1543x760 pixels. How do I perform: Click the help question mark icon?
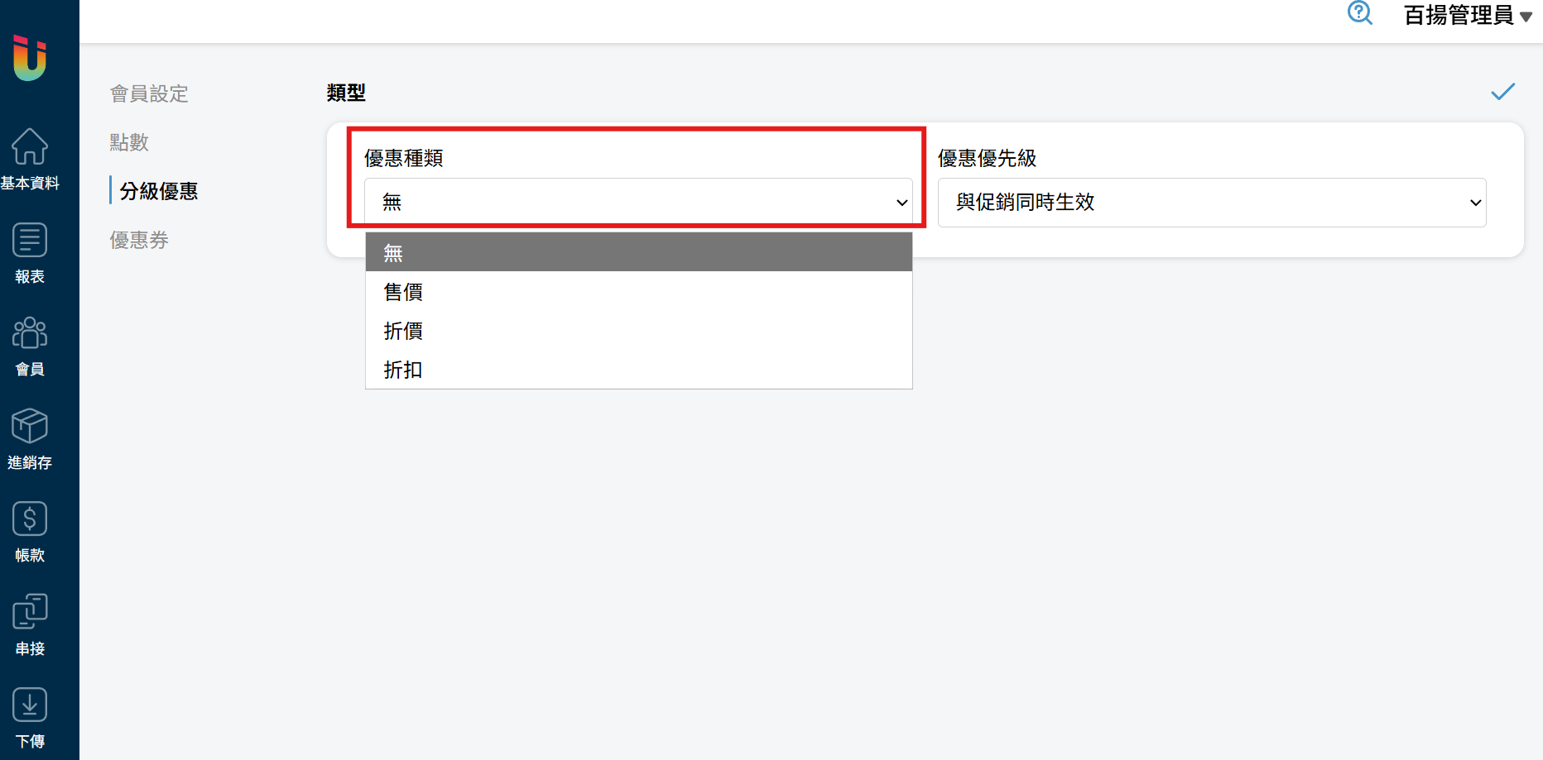pyautogui.click(x=1359, y=13)
